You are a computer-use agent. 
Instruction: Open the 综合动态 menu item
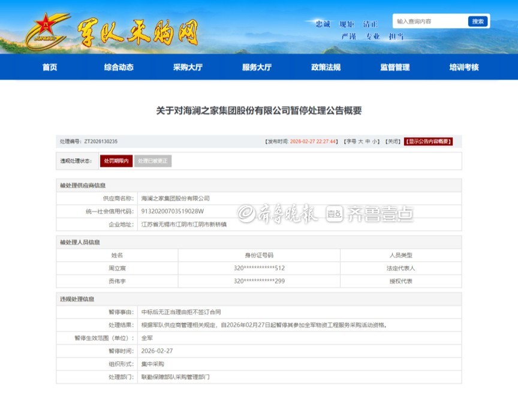pos(119,67)
